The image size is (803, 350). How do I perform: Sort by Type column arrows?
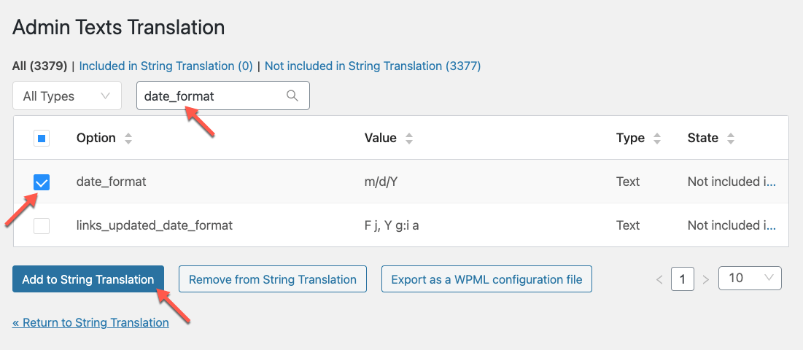pos(657,138)
